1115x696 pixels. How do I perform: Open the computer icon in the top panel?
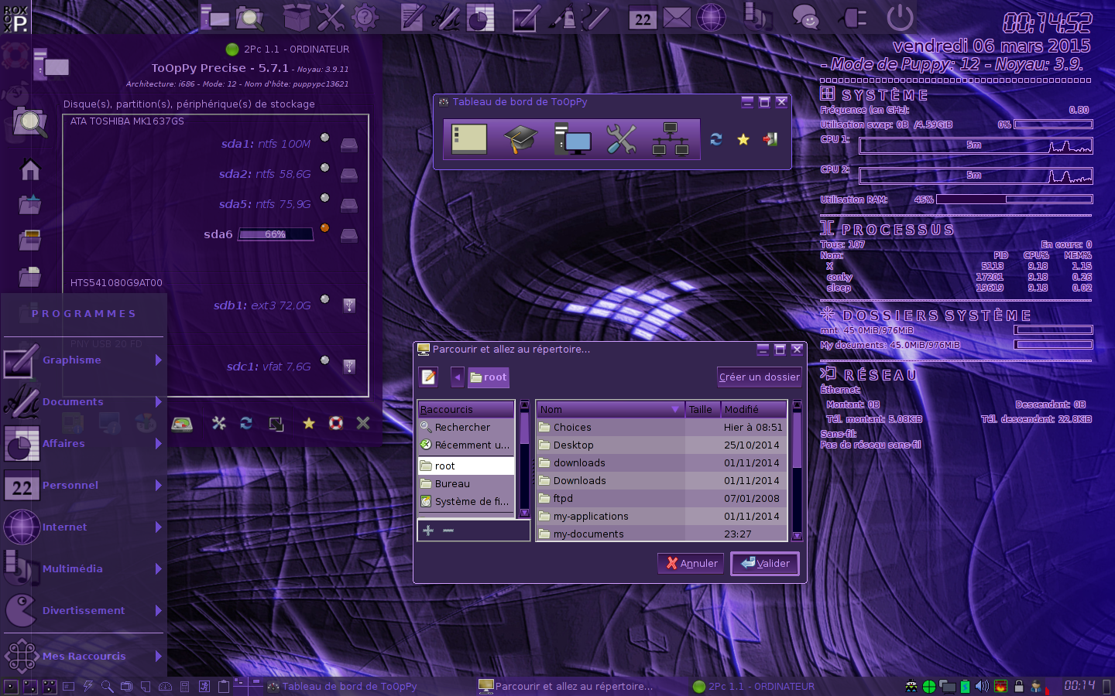point(214,17)
